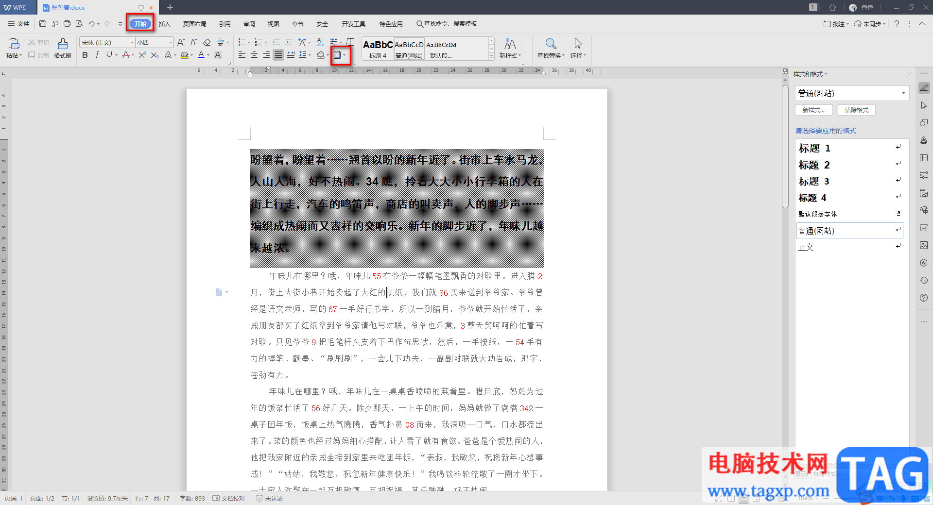Click the paragraph layout icon beside the document text

219,292
